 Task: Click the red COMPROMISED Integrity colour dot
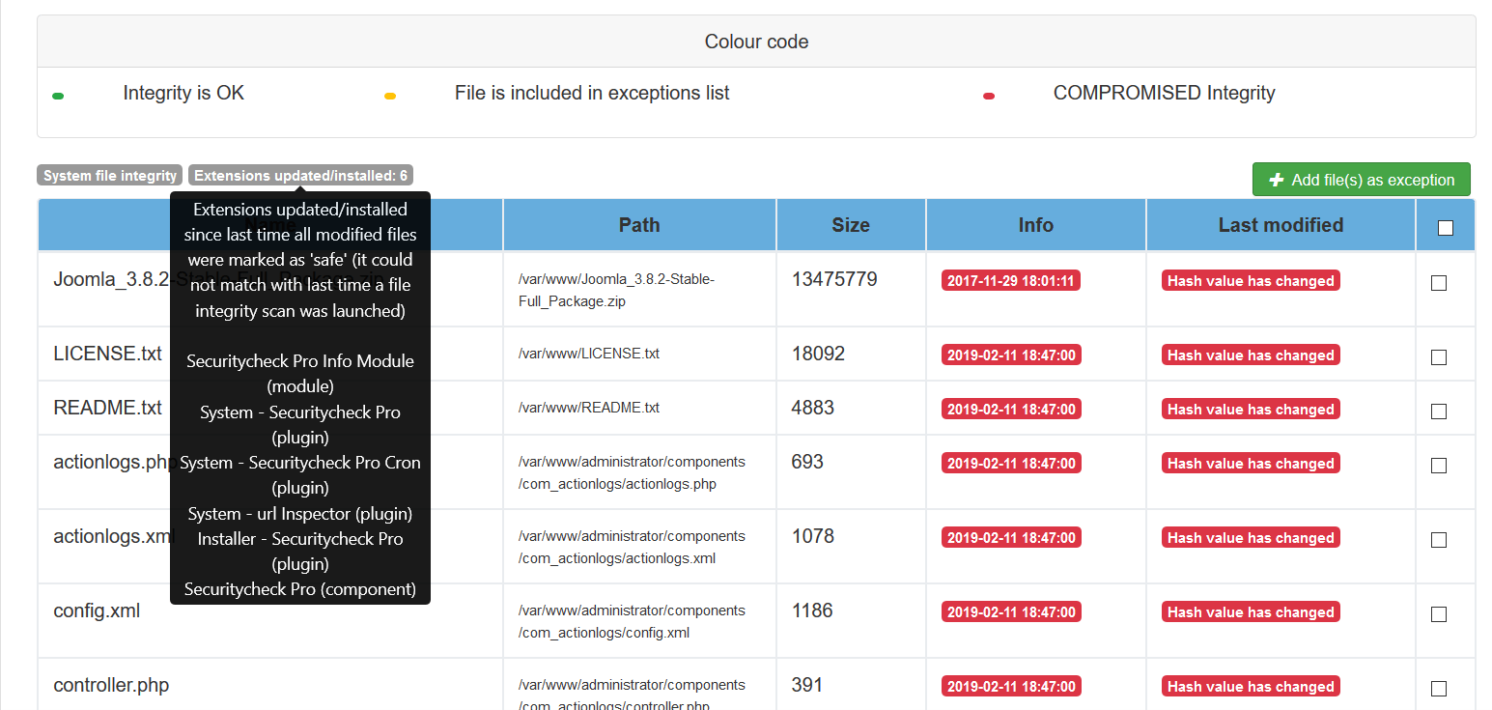pos(988,95)
